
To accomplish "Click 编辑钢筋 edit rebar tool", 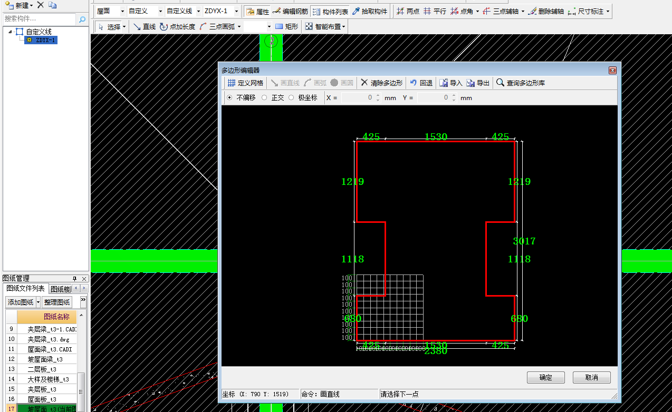I will click(290, 11).
